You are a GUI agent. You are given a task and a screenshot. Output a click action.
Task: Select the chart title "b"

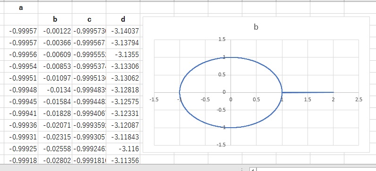[256, 27]
